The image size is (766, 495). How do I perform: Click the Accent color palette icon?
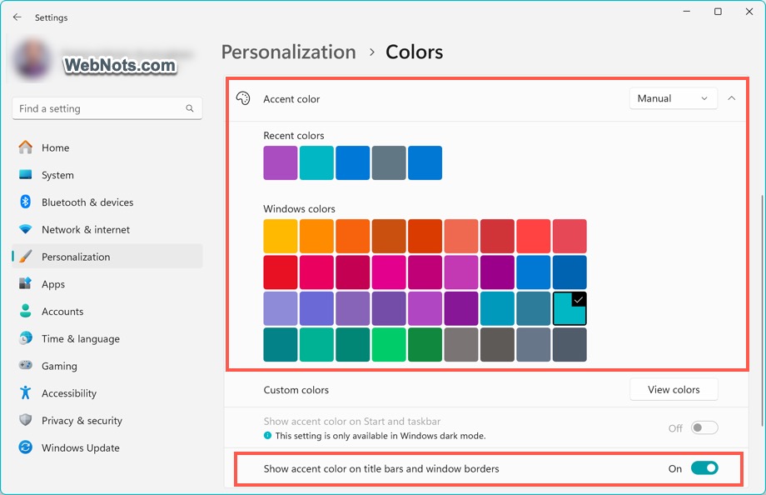pyautogui.click(x=243, y=99)
